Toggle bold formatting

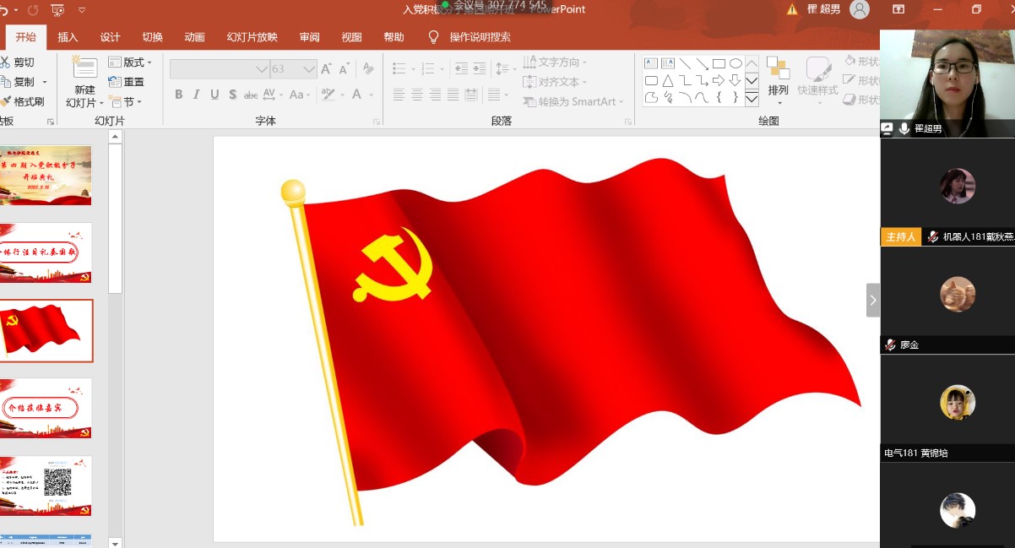pos(178,95)
